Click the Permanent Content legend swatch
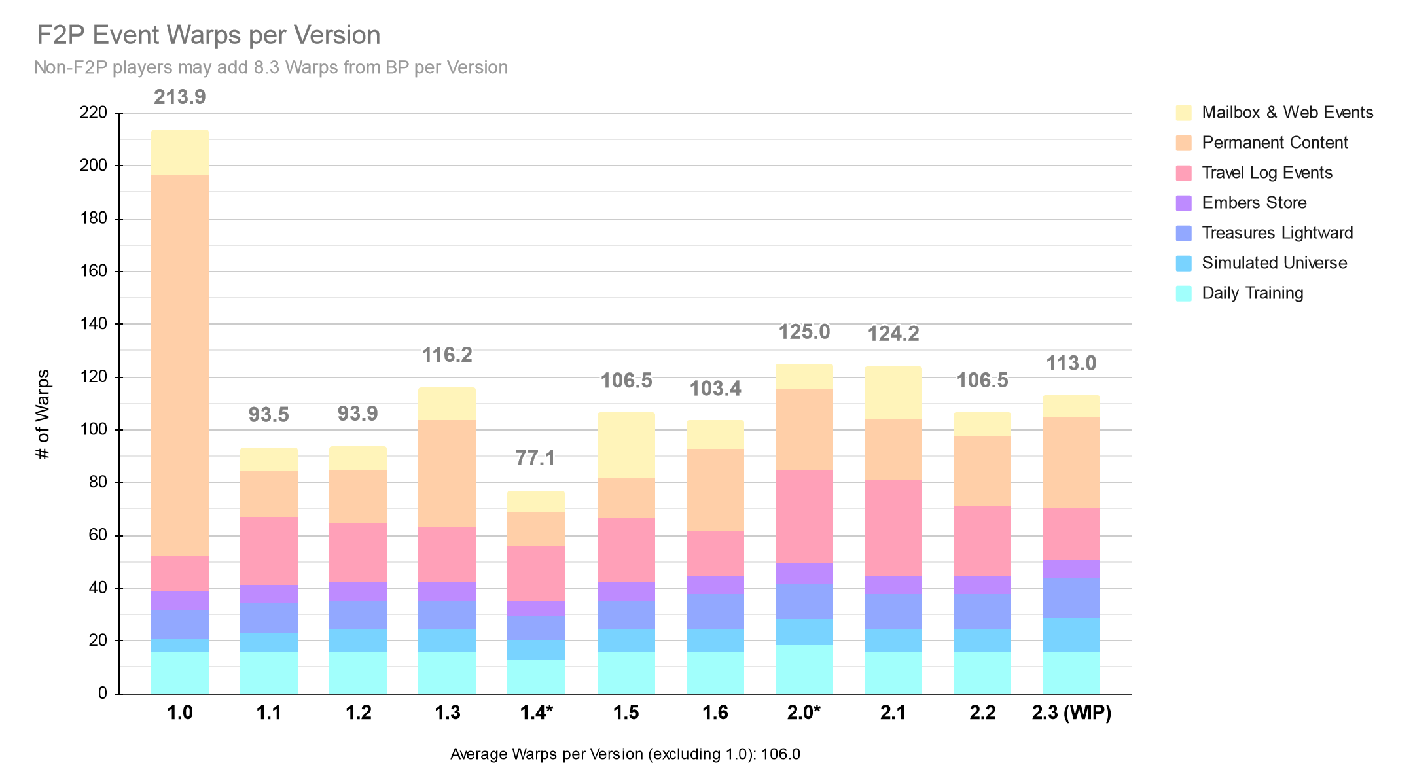 [x=1183, y=143]
